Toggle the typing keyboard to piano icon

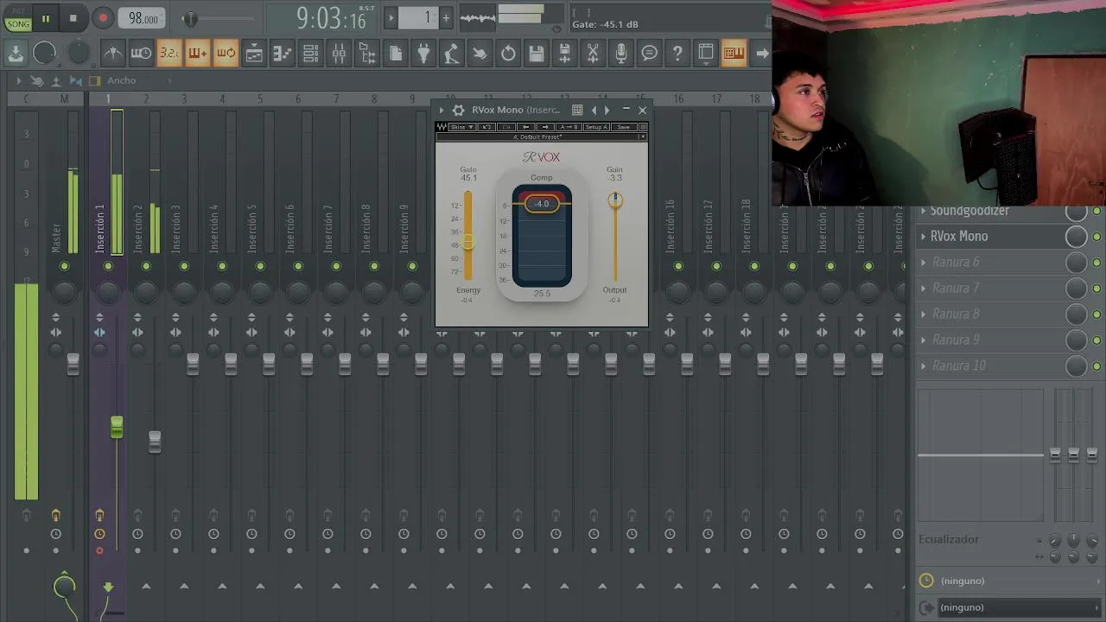click(x=734, y=54)
